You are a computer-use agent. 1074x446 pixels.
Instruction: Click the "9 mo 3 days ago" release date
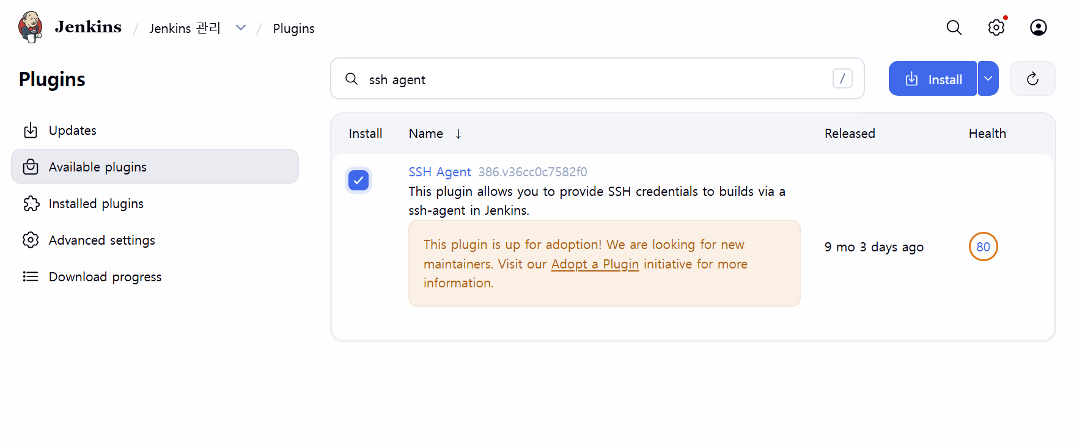(x=874, y=247)
